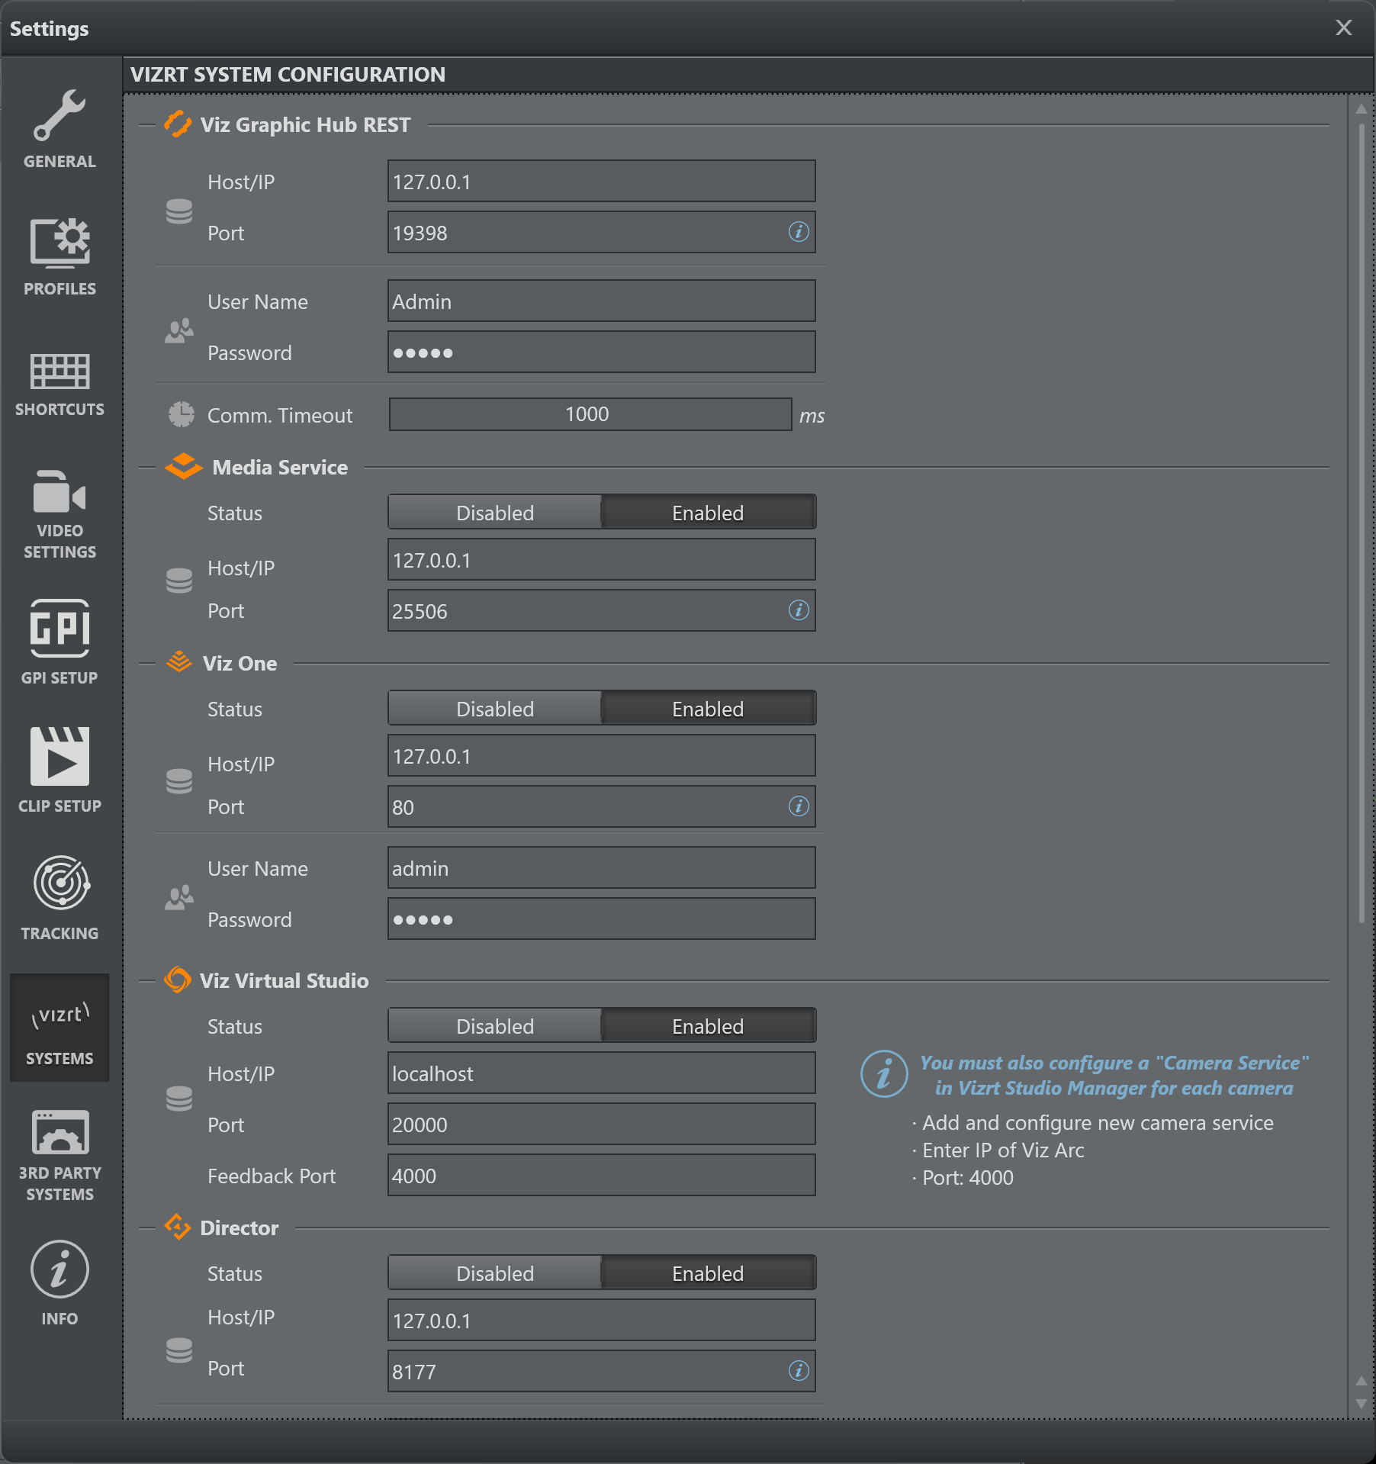The width and height of the screenshot is (1376, 1464).
Task: Click the Viz One port 80 field
Action: click(x=601, y=806)
